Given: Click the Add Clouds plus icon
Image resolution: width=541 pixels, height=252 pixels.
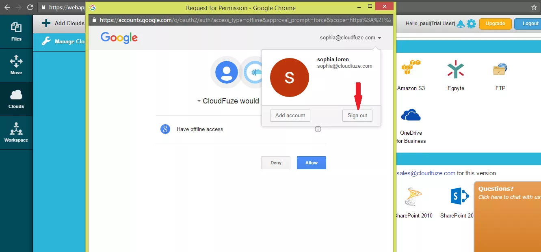Looking at the screenshot, I should click(46, 23).
